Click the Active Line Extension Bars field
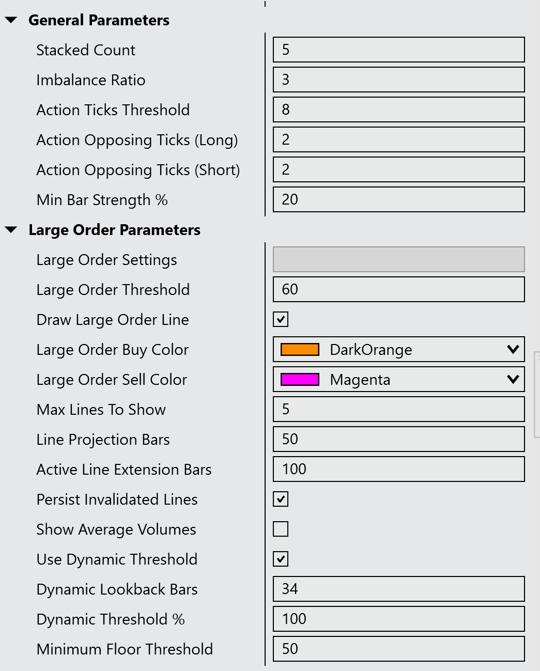The width and height of the screenshot is (540, 671). [x=398, y=470]
